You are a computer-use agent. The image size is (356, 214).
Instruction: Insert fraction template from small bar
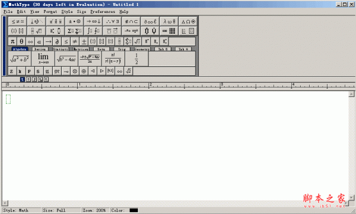coord(119,41)
